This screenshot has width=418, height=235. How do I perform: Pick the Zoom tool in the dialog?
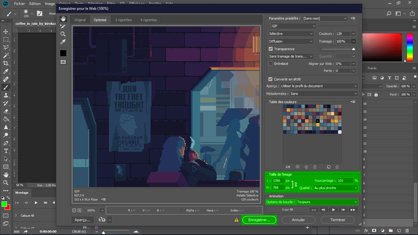click(x=63, y=34)
